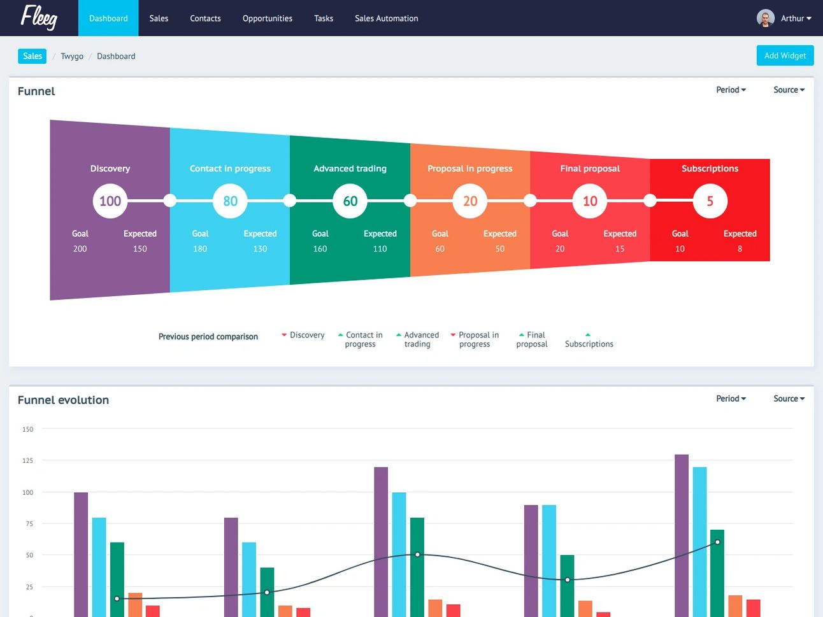The width and height of the screenshot is (823, 617).
Task: Open the Sales Automation menu
Action: (387, 18)
